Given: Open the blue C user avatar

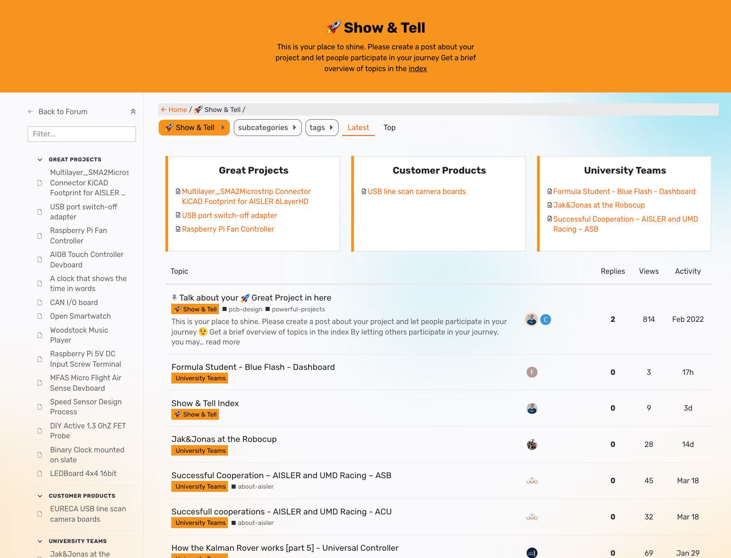Looking at the screenshot, I should point(546,320).
